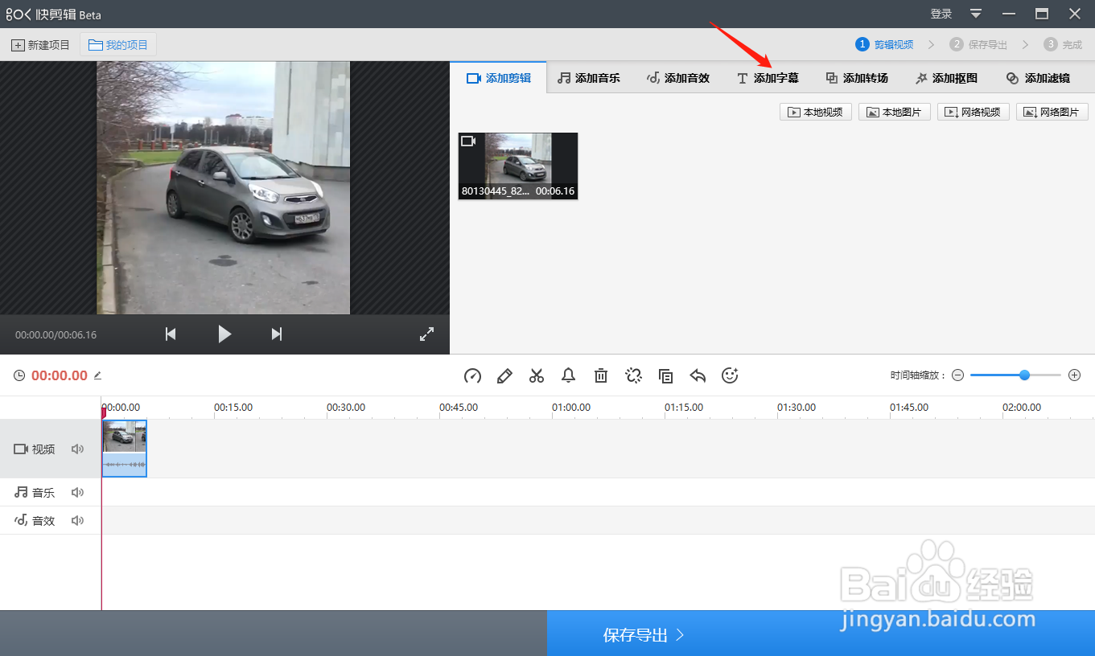The height and width of the screenshot is (656, 1095).
Task: Open the 添加抠图 tab
Action: pos(946,78)
